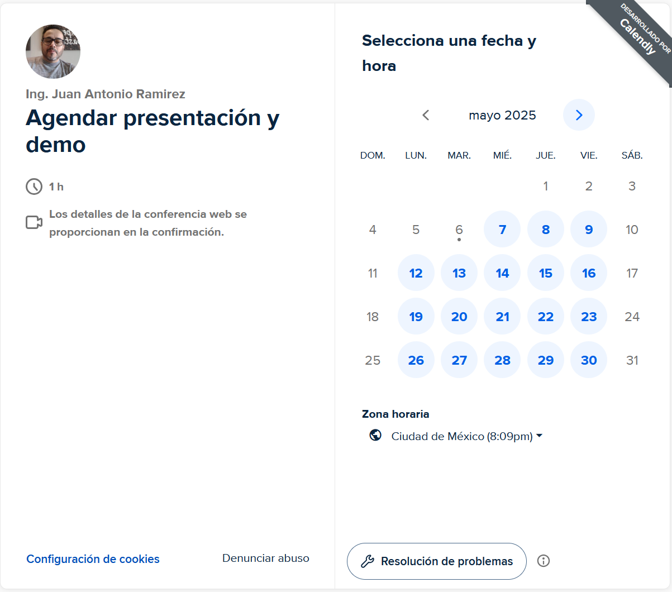Select available day 21
The height and width of the screenshot is (592, 672).
click(502, 317)
